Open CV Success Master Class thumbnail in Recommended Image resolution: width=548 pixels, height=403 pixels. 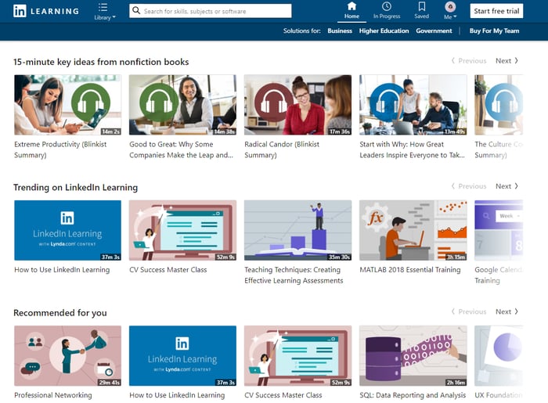(x=297, y=355)
